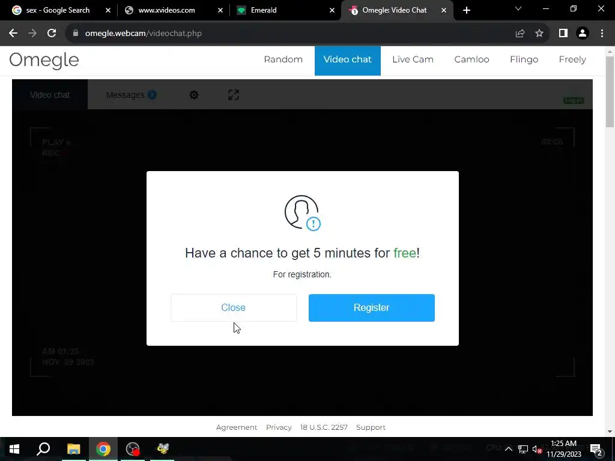Click Chrome icon in taskbar
This screenshot has height=461, width=615.
click(103, 449)
